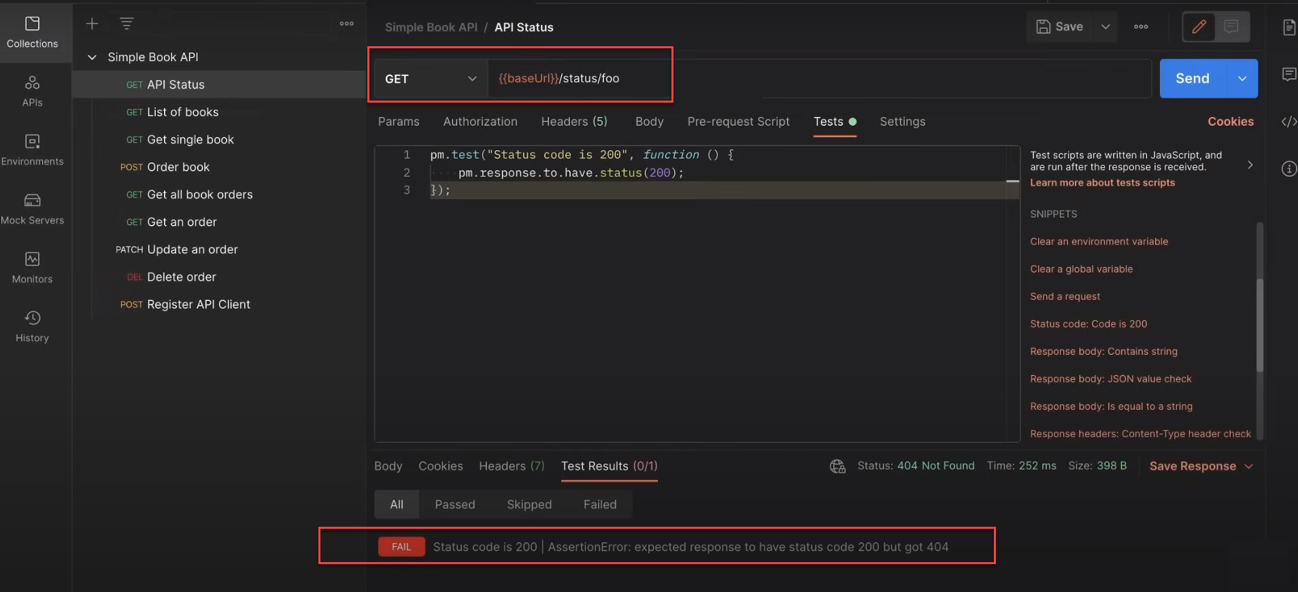This screenshot has width=1298, height=592.
Task: Filter test results by Skipped
Action: (x=529, y=504)
